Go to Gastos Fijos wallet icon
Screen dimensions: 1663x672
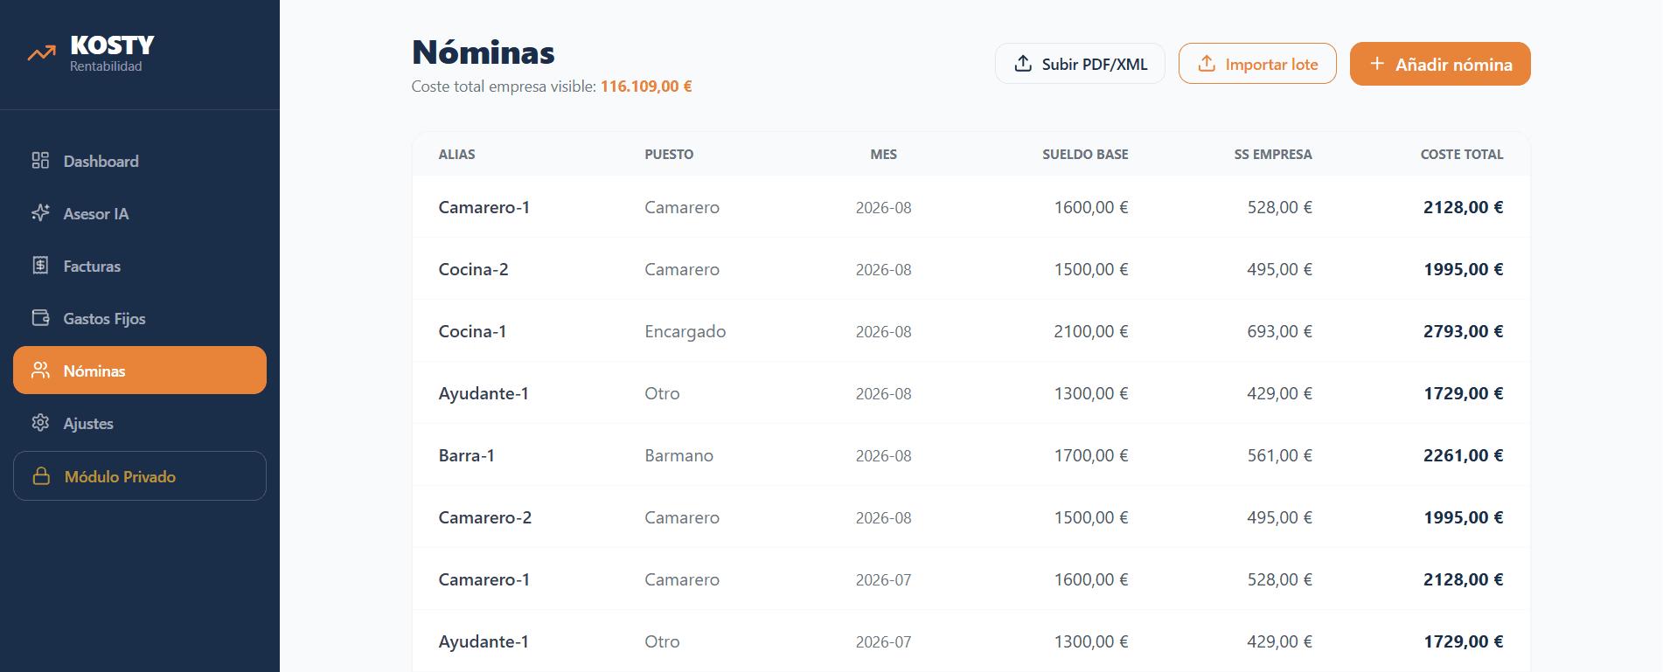click(40, 318)
